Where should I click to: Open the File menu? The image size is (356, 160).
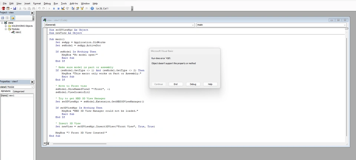click(4, 3)
